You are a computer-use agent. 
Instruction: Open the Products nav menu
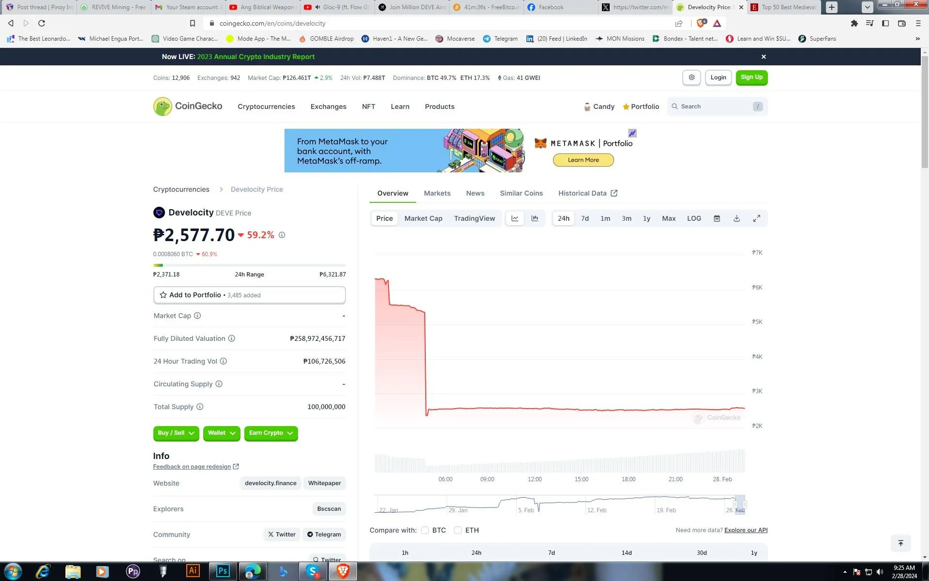pyautogui.click(x=440, y=107)
